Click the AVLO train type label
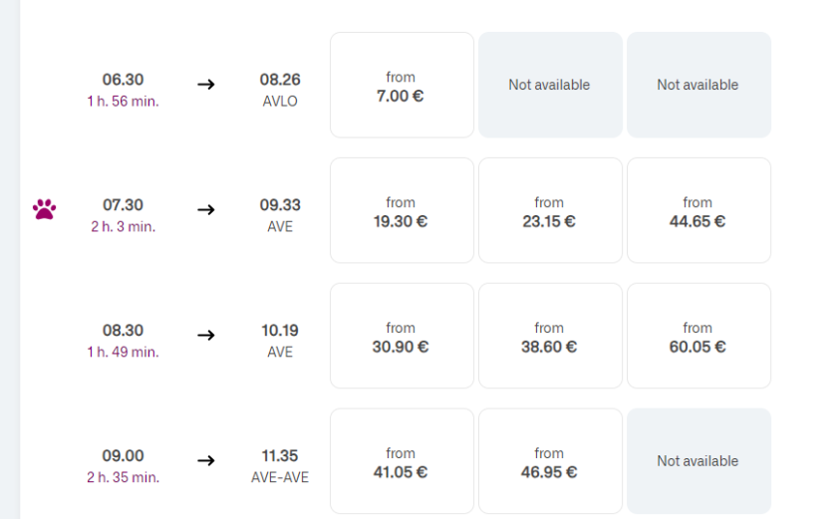Viewport: 837px width, 519px height. [x=280, y=102]
